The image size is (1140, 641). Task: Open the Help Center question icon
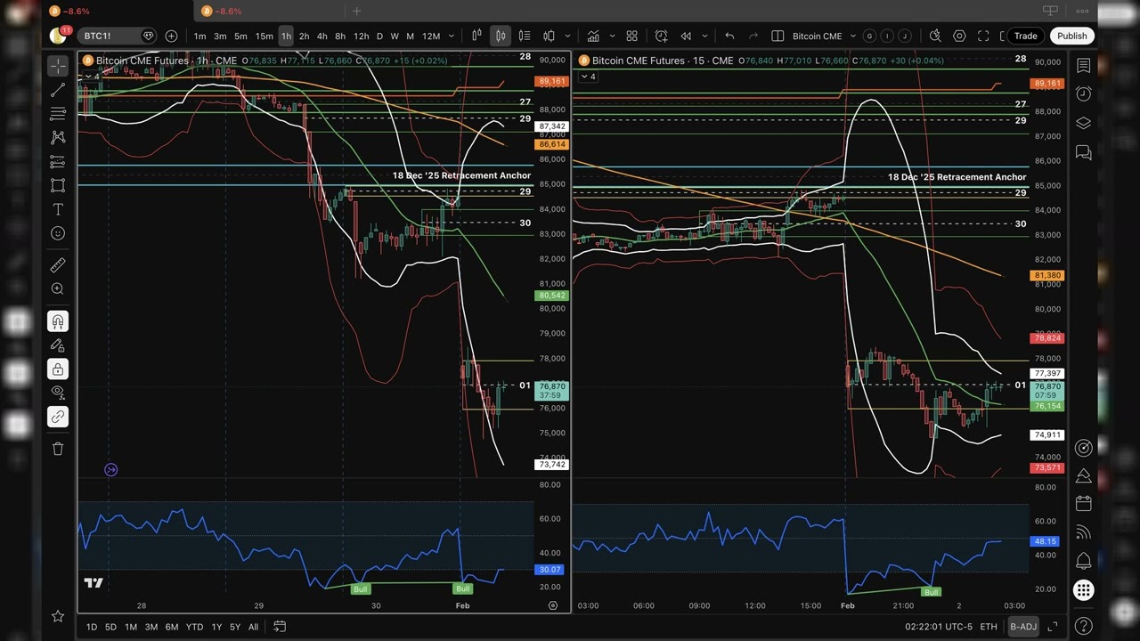coord(1083,626)
